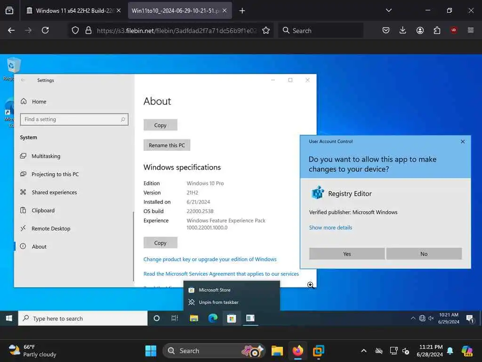The image size is (482, 362).
Task: Open Change product key or upgrade link
Action: (x=210, y=259)
